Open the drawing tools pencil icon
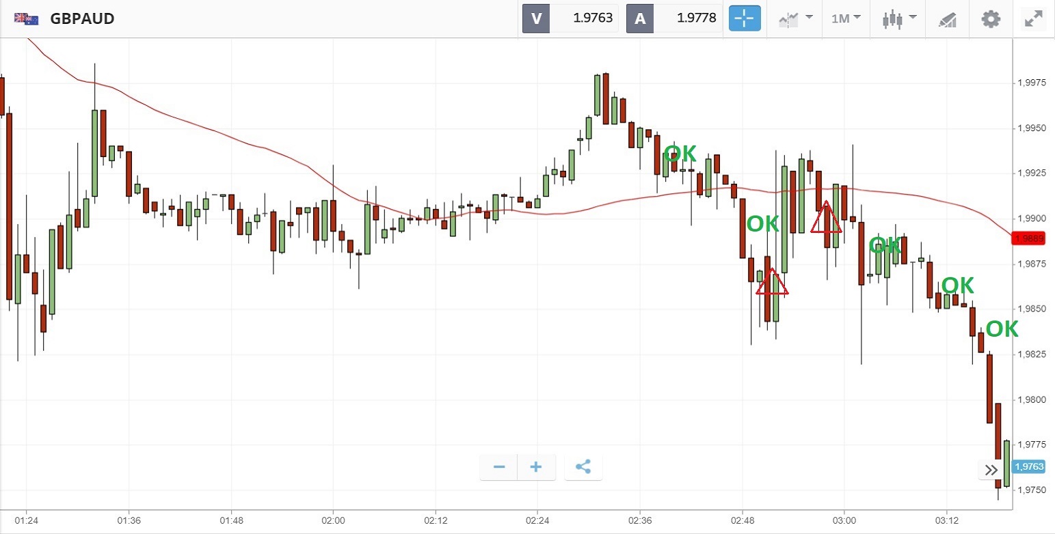This screenshot has height=534, width=1055. point(948,19)
